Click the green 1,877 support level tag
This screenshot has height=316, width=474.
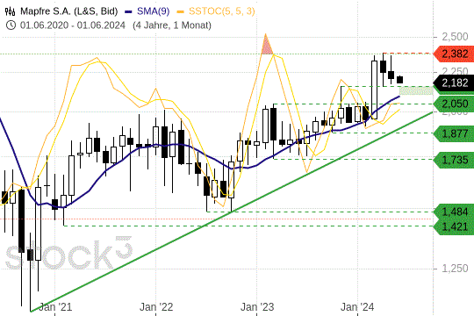[x=454, y=133]
